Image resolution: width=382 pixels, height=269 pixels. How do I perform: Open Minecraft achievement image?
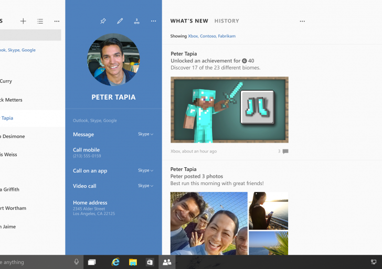tap(229, 110)
